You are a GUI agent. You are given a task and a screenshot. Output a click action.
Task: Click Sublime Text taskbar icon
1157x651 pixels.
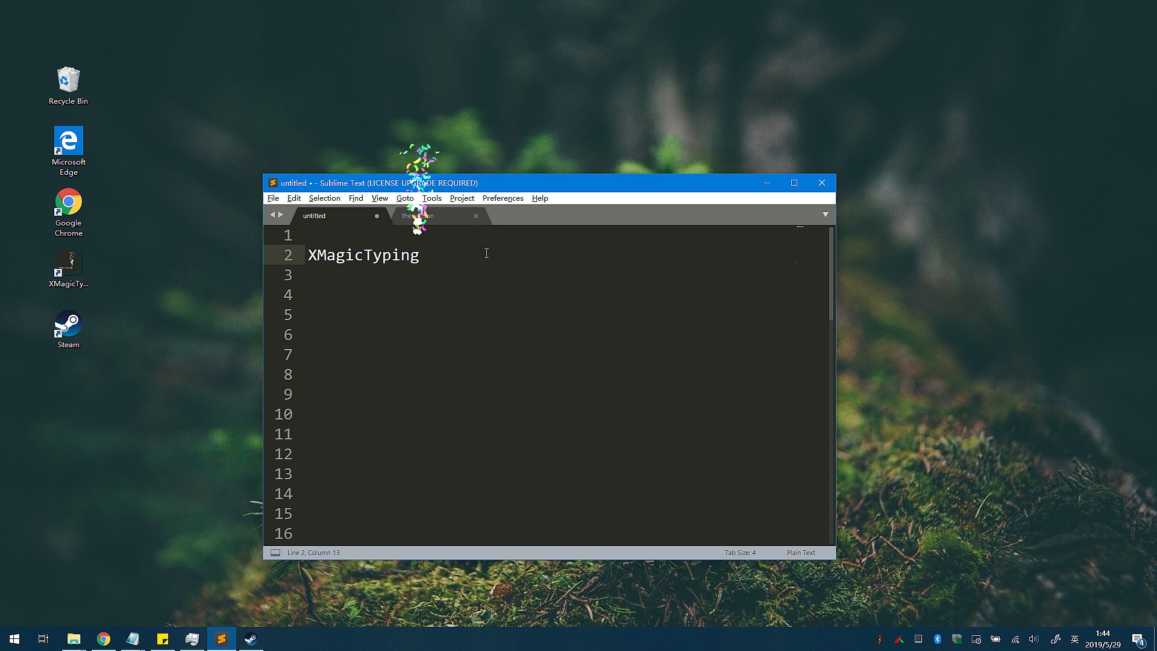coord(222,639)
